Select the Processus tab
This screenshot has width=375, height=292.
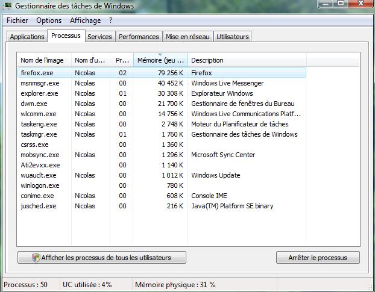(66, 36)
